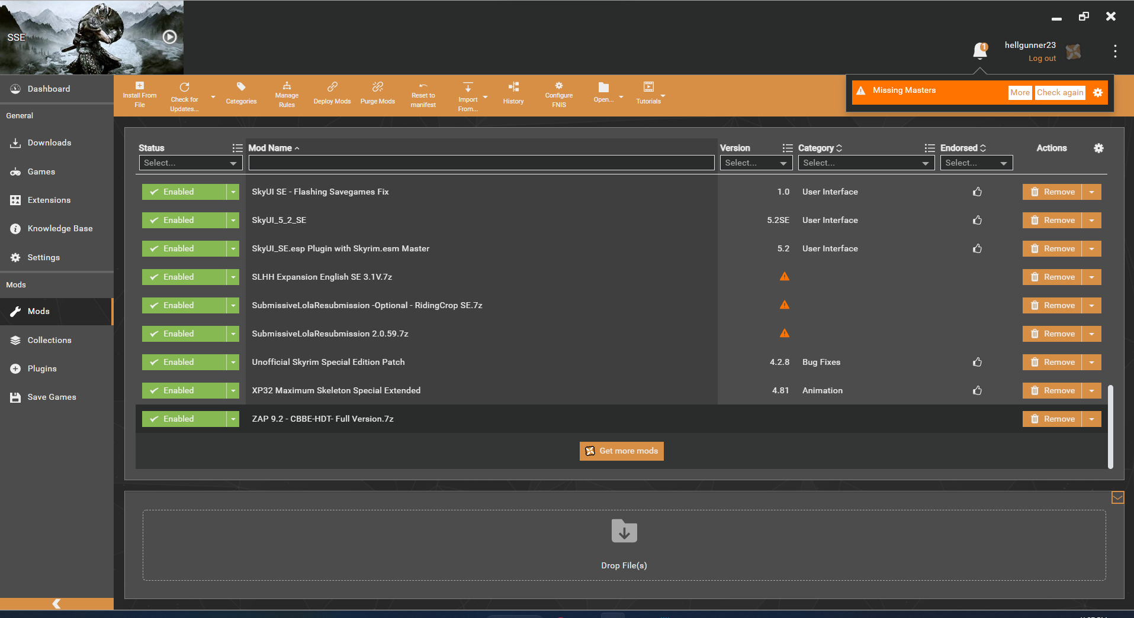Go to Dashboard in the sidebar
The image size is (1134, 618).
coord(57,89)
